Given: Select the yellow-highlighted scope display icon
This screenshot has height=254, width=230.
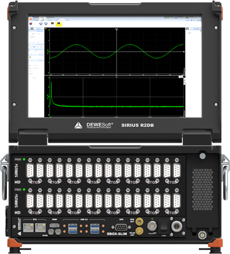Looking at the screenshot, I should tap(58, 24).
